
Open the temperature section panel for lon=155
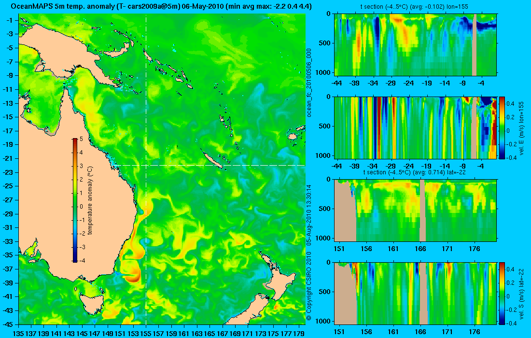pos(416,45)
